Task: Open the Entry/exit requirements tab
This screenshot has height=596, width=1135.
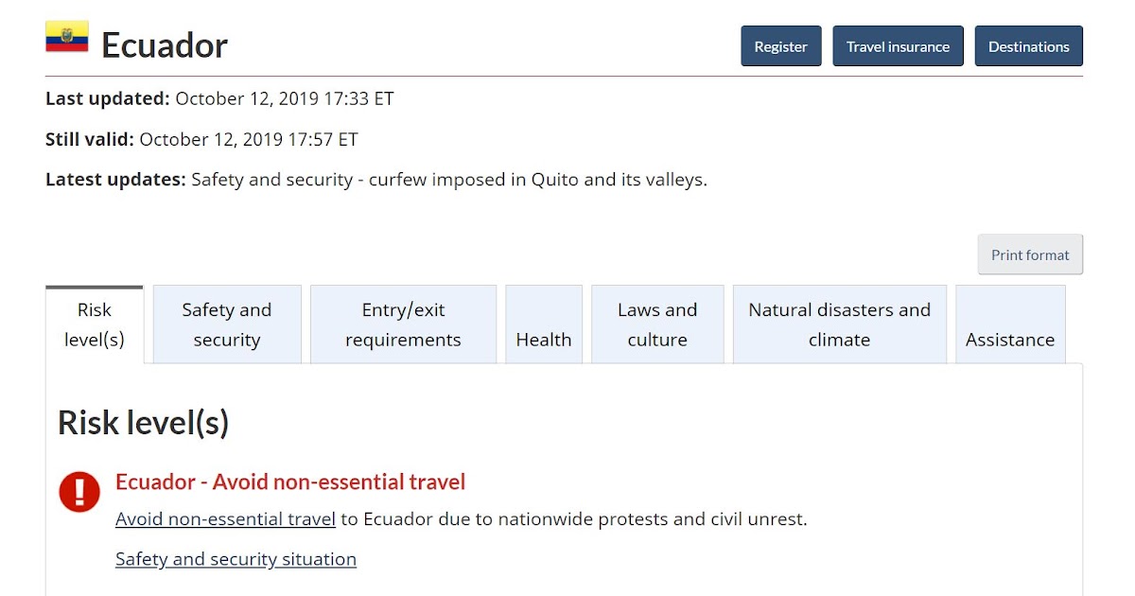Action: click(403, 324)
